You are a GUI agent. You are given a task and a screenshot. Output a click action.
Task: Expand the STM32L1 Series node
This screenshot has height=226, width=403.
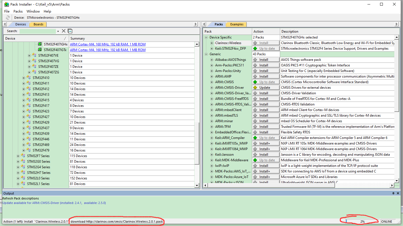tap(18, 184)
